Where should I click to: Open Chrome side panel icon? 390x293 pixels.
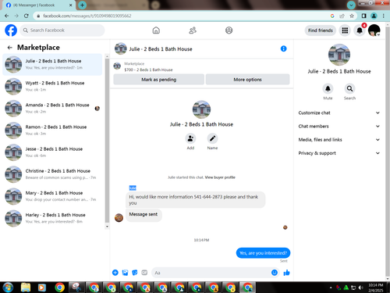click(x=363, y=16)
